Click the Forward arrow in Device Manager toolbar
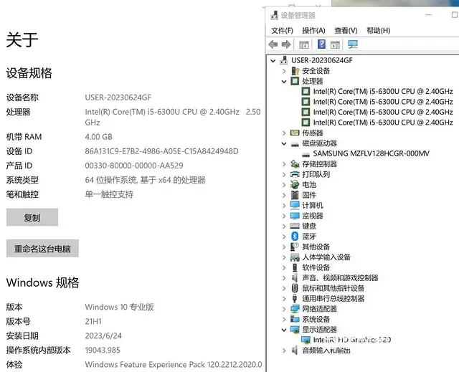This screenshot has width=459, height=372. click(x=286, y=44)
